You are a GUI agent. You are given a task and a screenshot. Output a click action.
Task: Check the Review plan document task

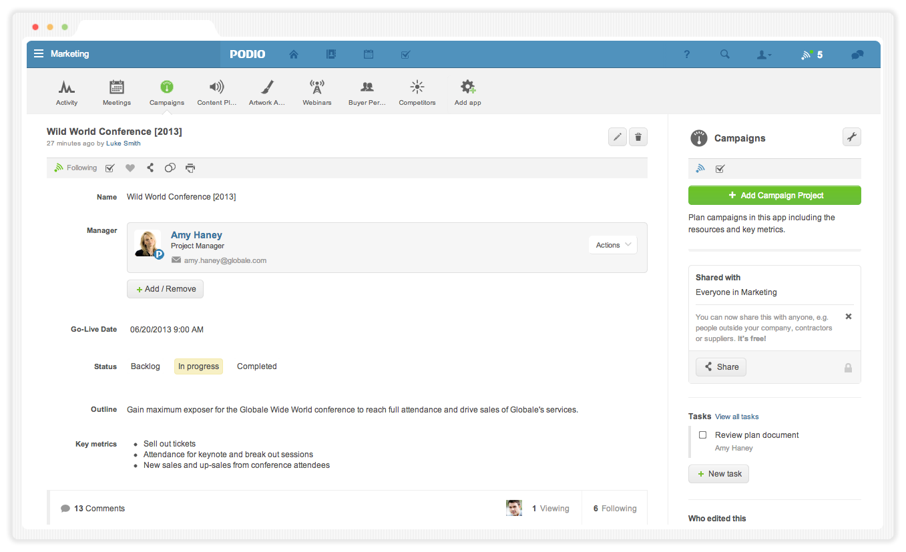702,435
